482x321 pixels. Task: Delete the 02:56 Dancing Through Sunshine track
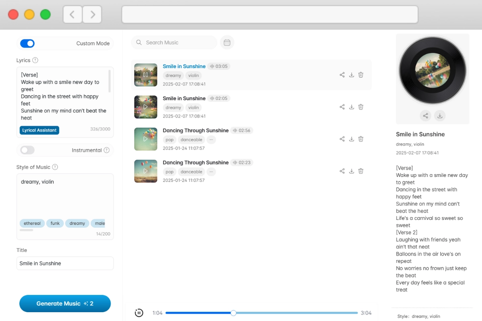click(x=361, y=139)
